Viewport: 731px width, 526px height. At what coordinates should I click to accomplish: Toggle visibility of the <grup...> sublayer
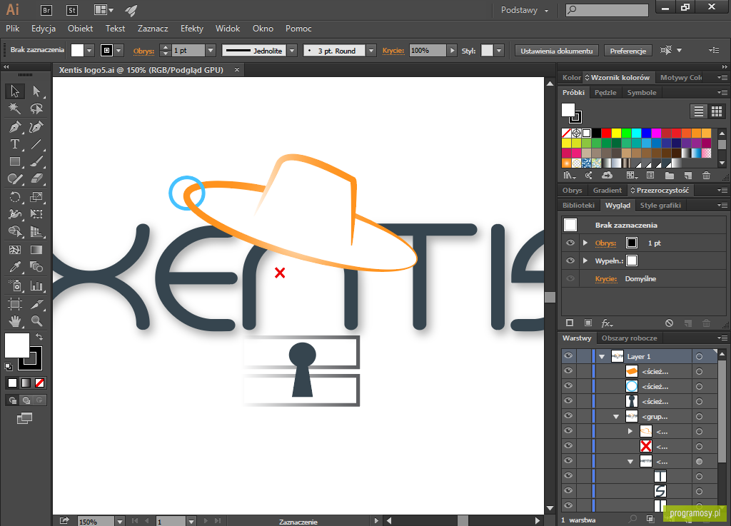[x=568, y=415]
